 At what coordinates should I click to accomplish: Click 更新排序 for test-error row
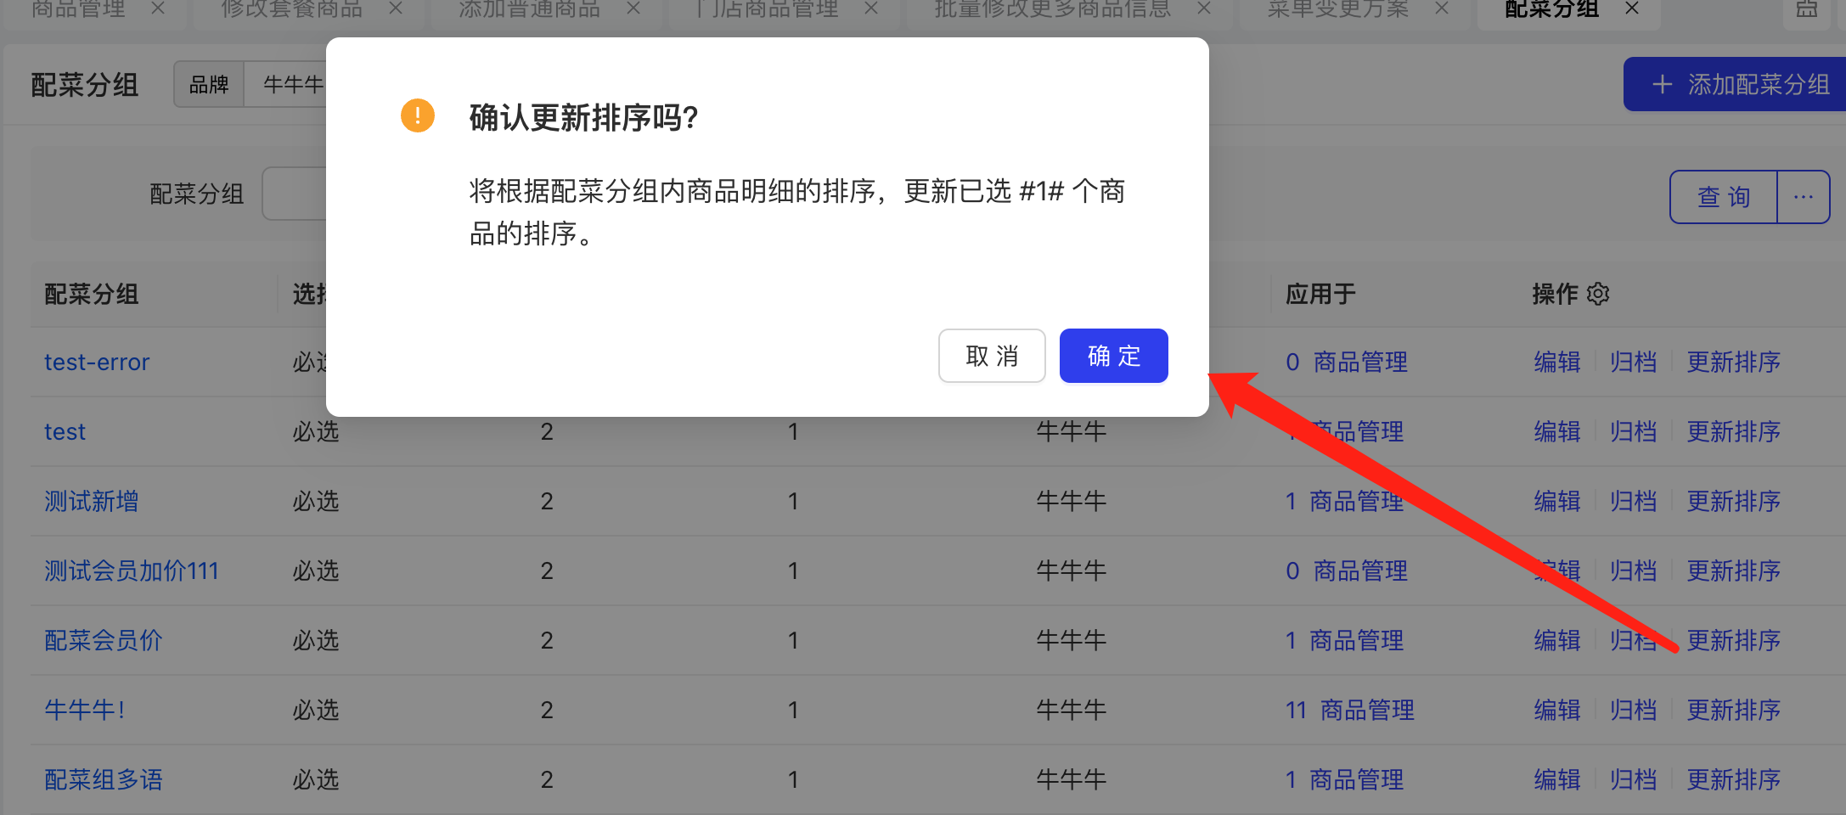click(1734, 362)
